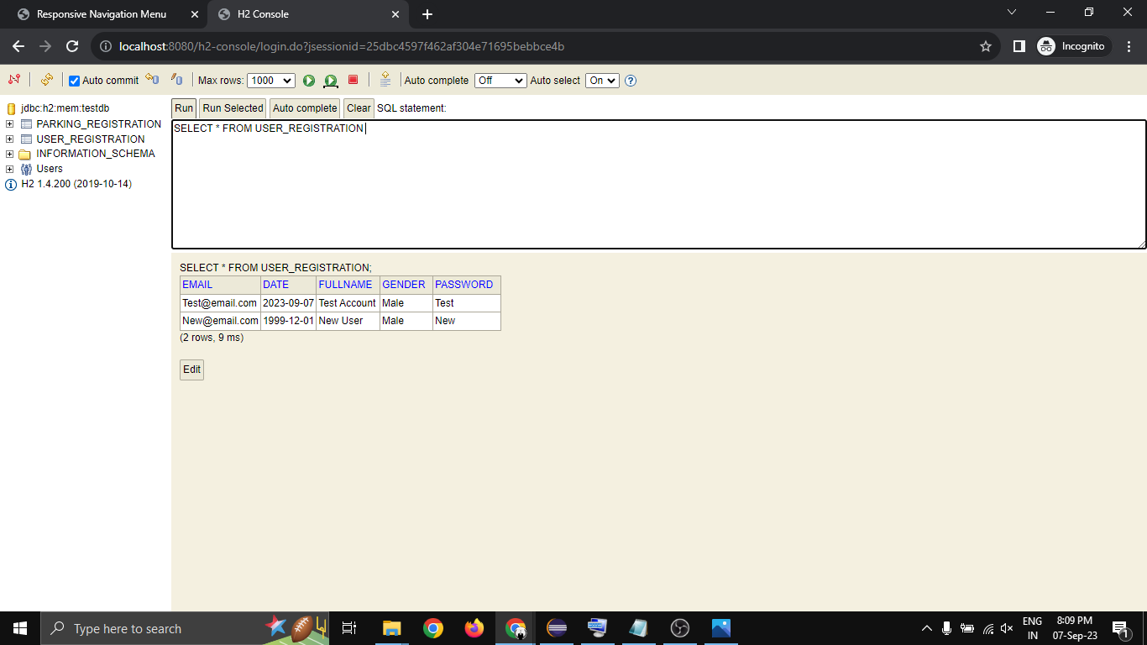Open the Photos app from the taskbar
This screenshot has height=645, width=1147.
click(x=721, y=628)
